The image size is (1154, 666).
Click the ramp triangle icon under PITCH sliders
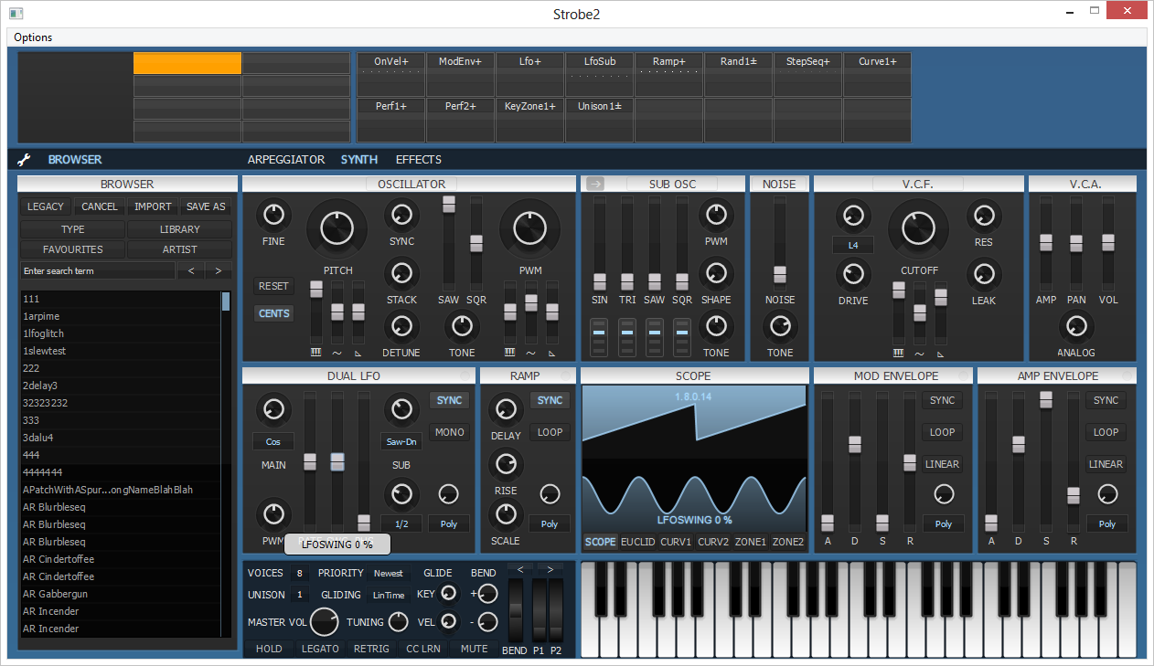point(358,353)
